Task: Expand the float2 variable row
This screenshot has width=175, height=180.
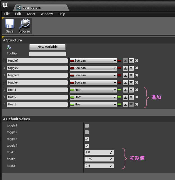Action: pyautogui.click(x=4, y=97)
